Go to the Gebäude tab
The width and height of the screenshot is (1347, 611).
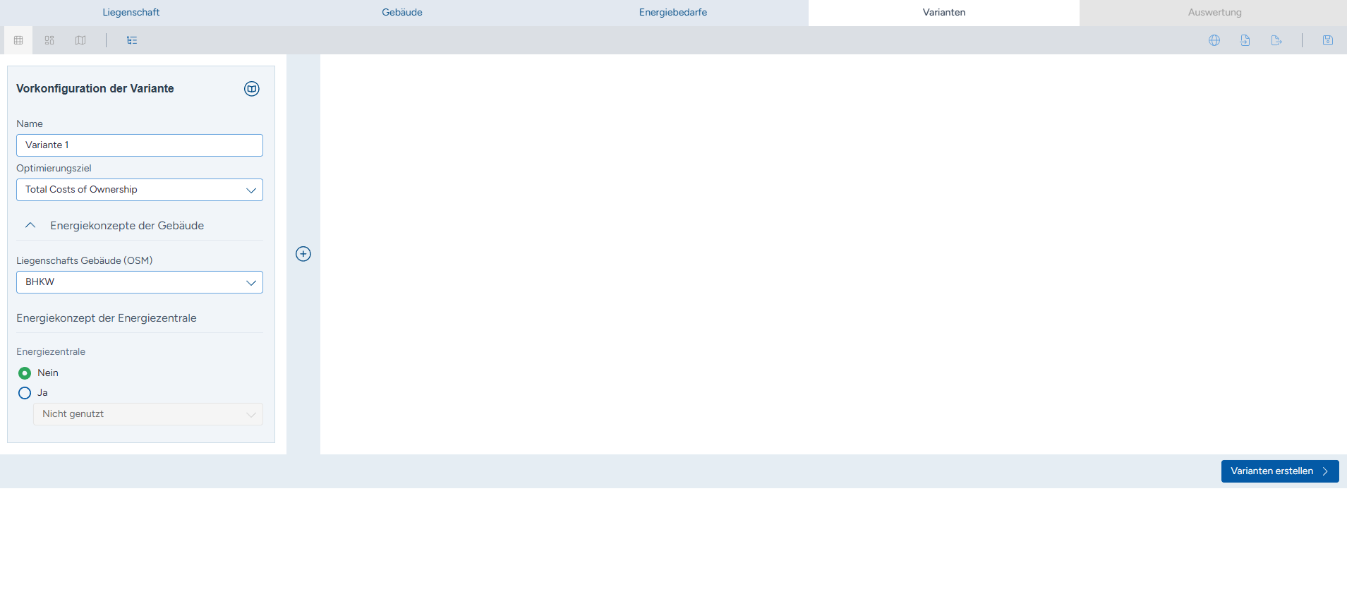[402, 13]
